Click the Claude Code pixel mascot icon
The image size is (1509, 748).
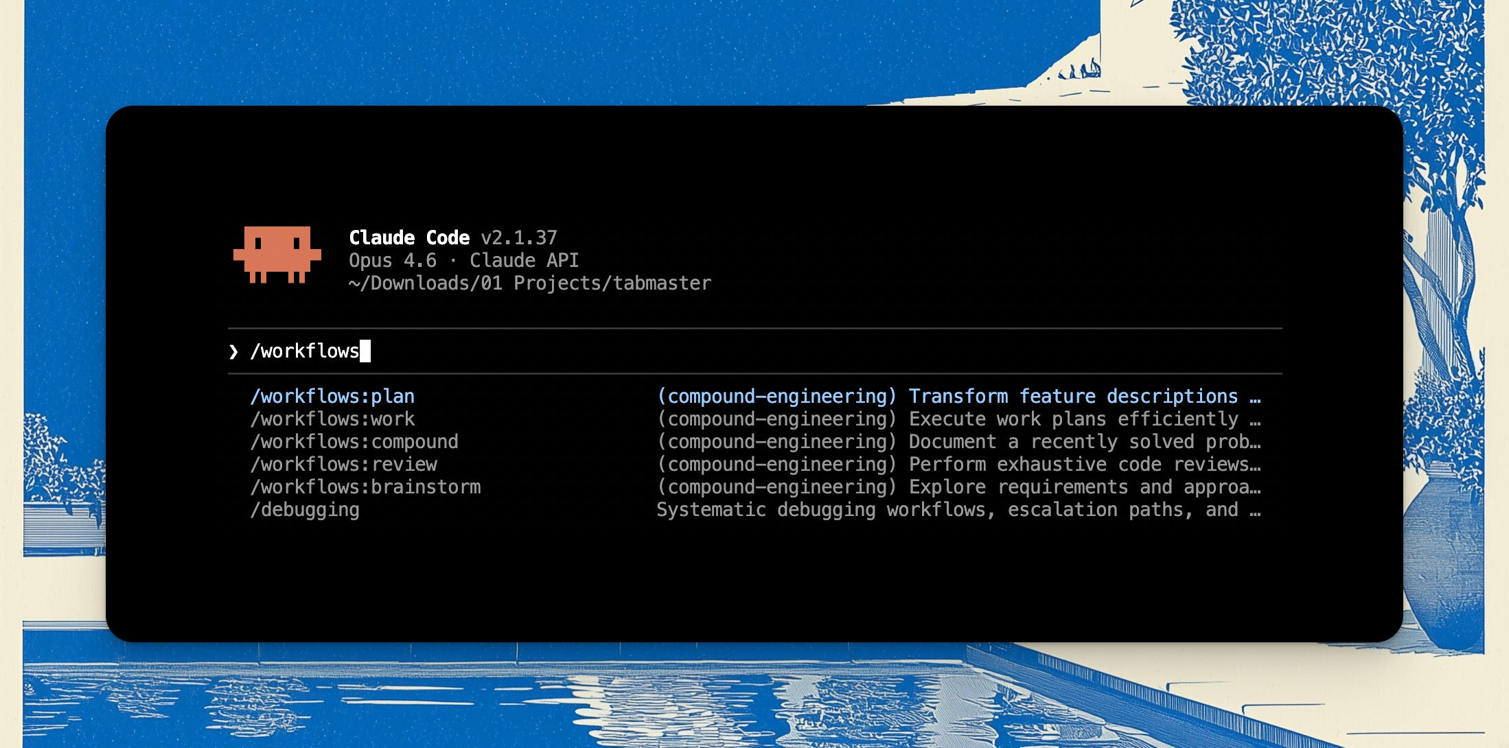(277, 255)
